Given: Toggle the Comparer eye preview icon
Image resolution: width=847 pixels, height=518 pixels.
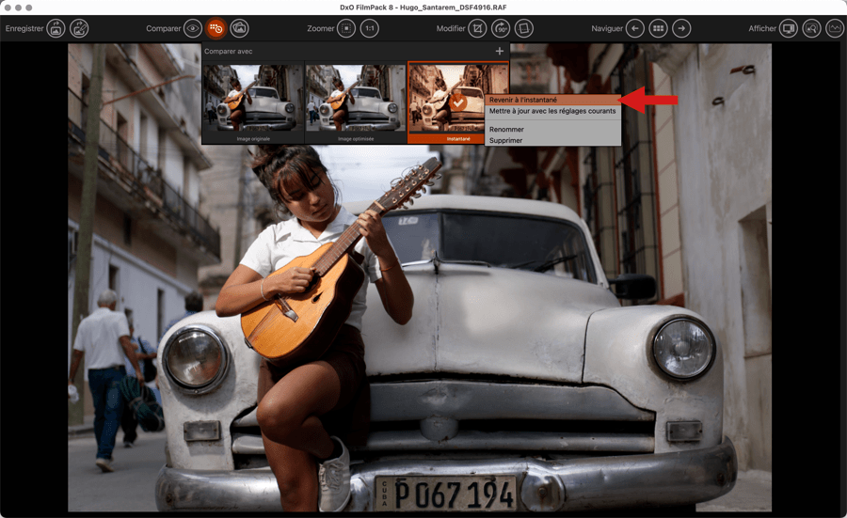Looking at the screenshot, I should click(193, 29).
